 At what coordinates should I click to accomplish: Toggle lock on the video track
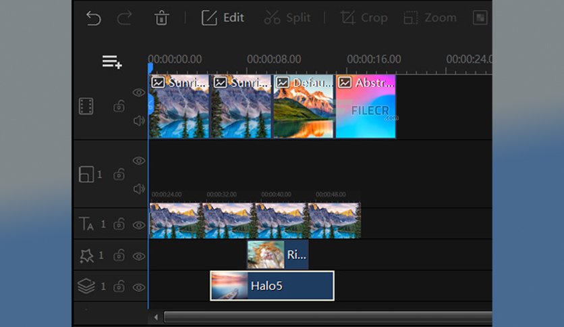click(119, 106)
